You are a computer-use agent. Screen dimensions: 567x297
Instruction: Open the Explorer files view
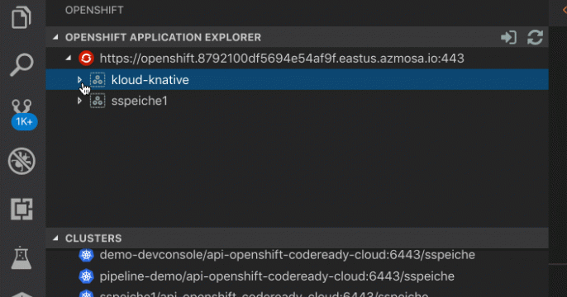[21, 17]
